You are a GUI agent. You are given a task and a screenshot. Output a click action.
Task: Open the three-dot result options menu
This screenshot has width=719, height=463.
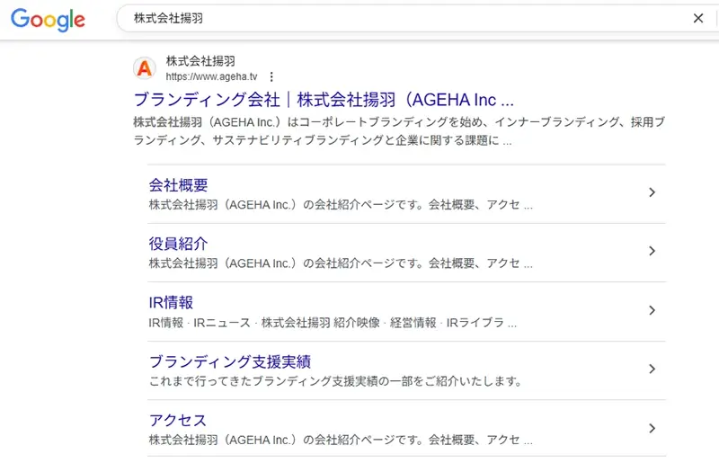point(271,76)
